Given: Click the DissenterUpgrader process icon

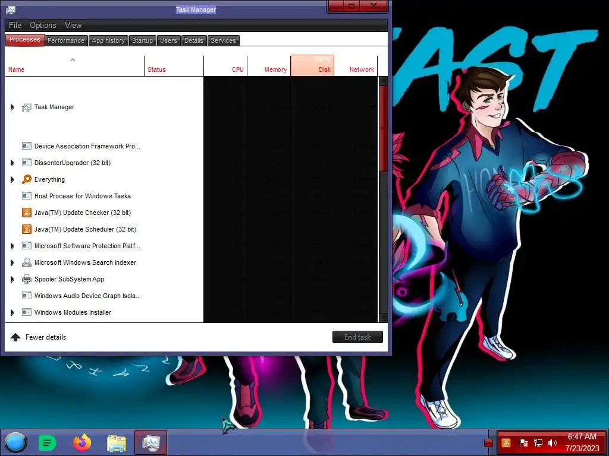Looking at the screenshot, I should click(x=26, y=163).
